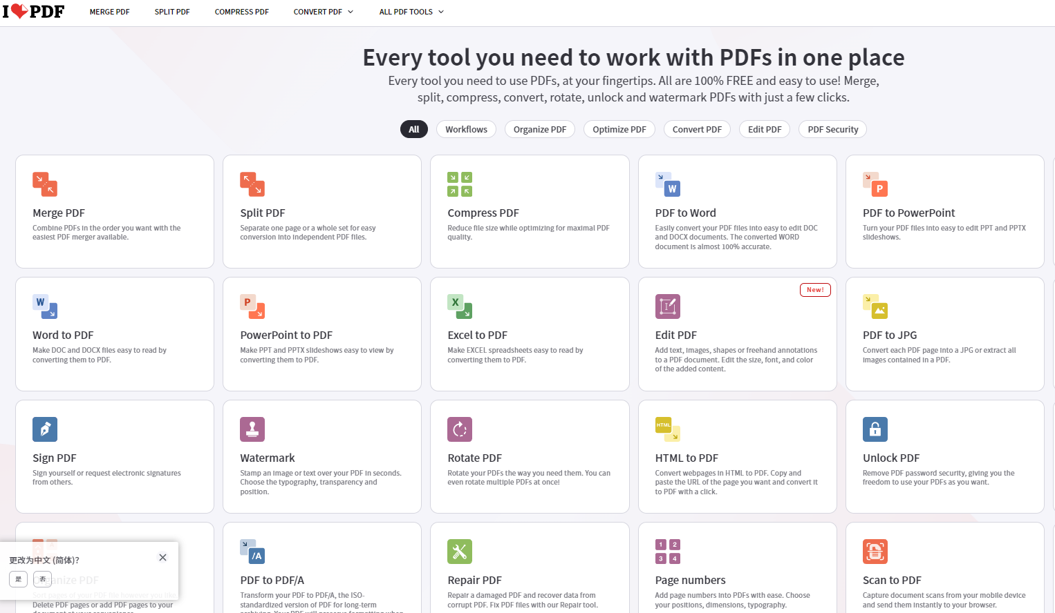Click the Rotate PDF icon

point(460,429)
